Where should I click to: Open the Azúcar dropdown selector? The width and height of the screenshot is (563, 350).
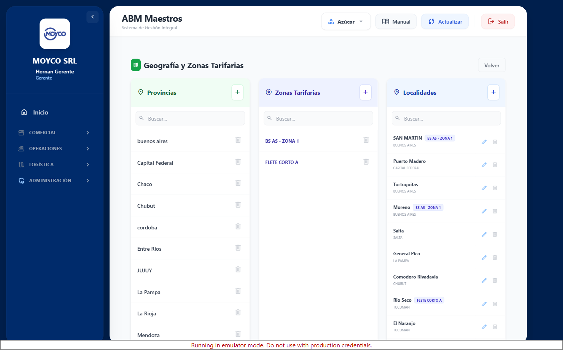pos(346,22)
